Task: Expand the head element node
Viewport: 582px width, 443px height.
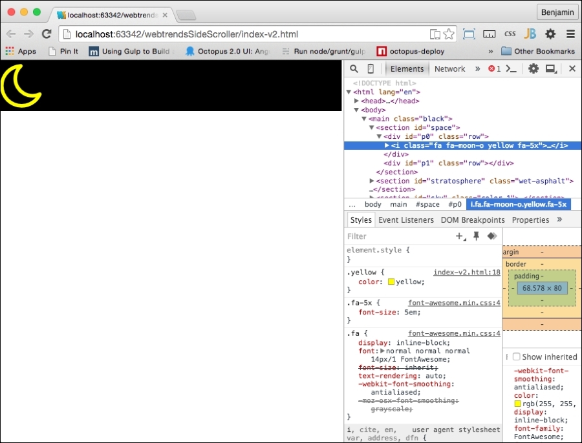Action: pos(357,101)
